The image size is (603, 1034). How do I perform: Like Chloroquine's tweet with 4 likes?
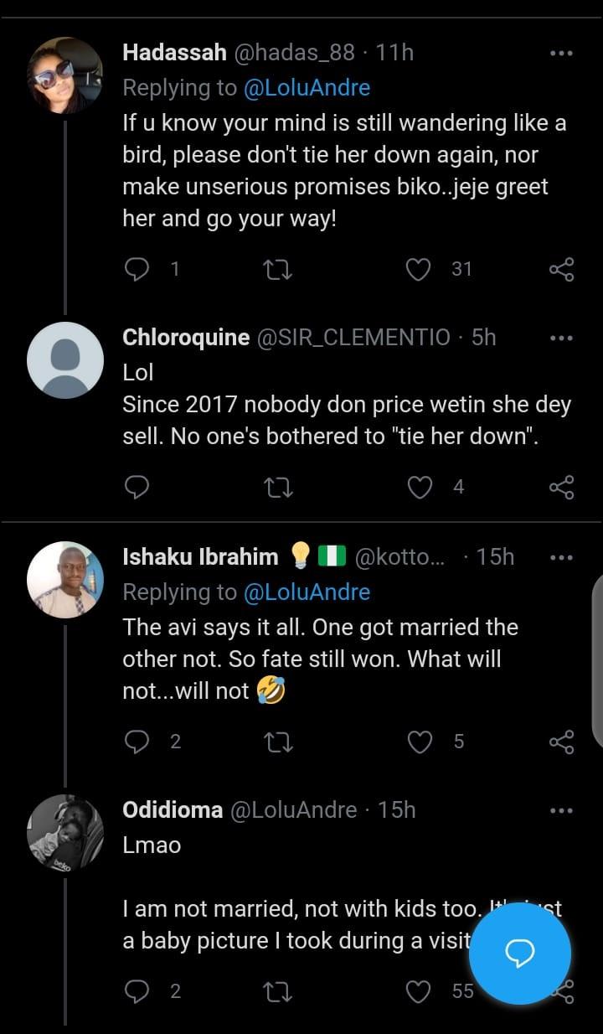tap(418, 487)
